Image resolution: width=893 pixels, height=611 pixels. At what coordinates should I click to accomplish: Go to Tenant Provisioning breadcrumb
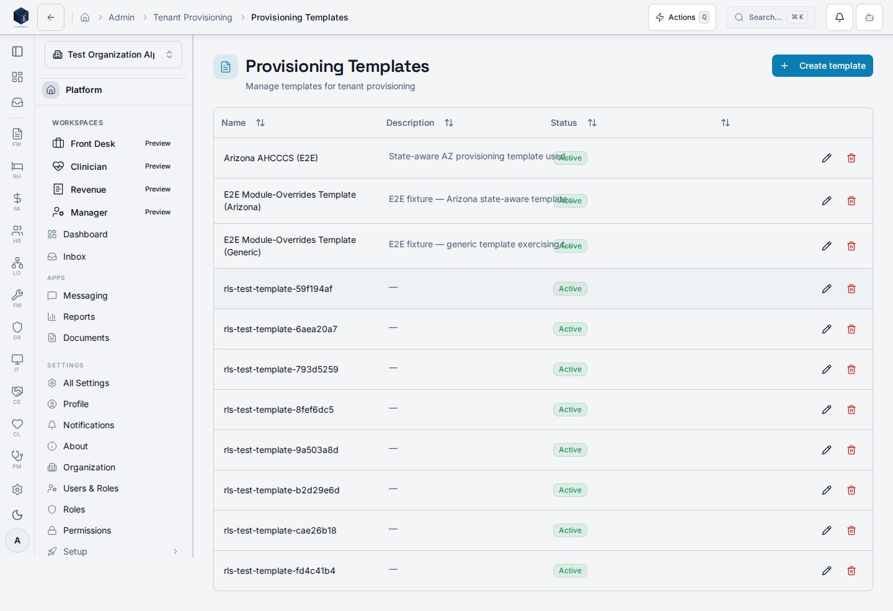point(193,17)
